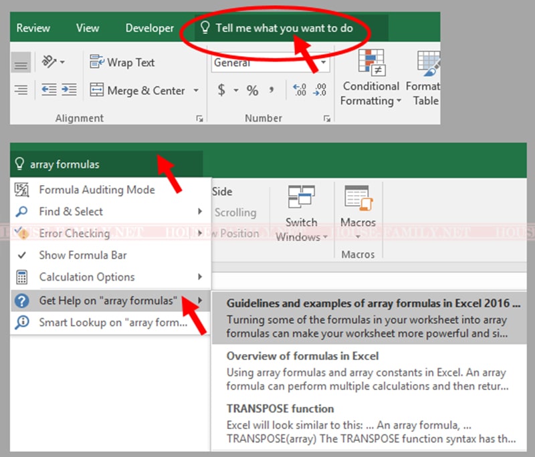535x457 pixels.
Task: Select Formula Auditing Mode
Action: 110,190
